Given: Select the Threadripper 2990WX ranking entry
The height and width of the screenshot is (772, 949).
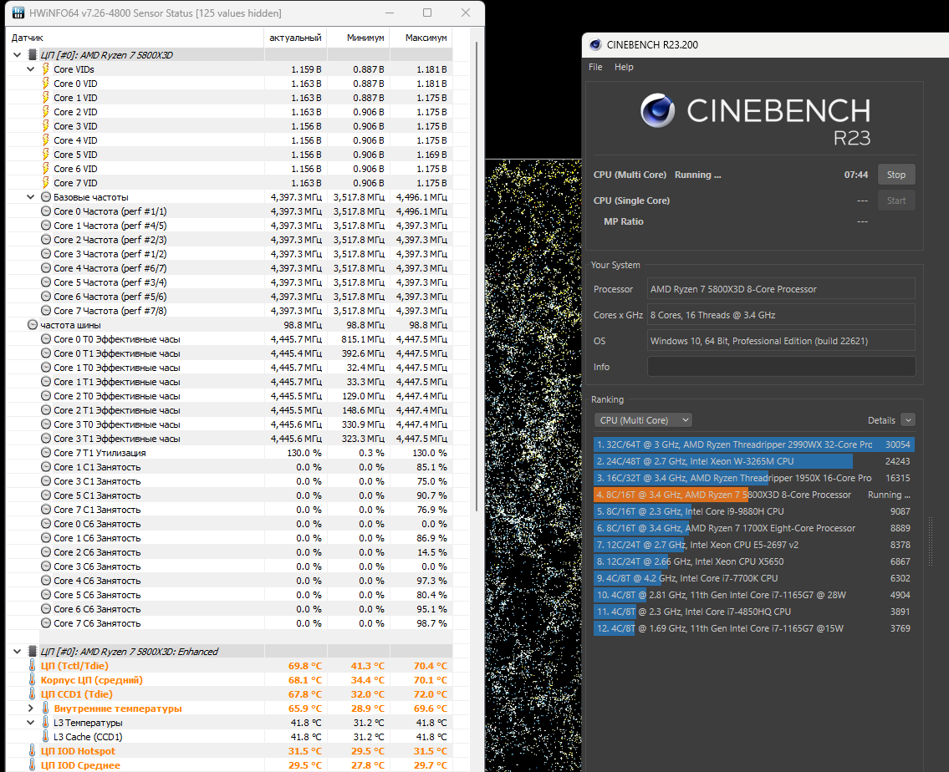Looking at the screenshot, I should coord(754,444).
